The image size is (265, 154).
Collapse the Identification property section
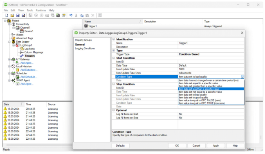coord(114,39)
